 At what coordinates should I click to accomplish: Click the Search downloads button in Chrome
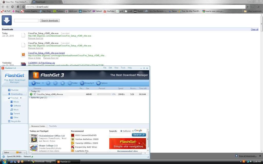point(50,20)
